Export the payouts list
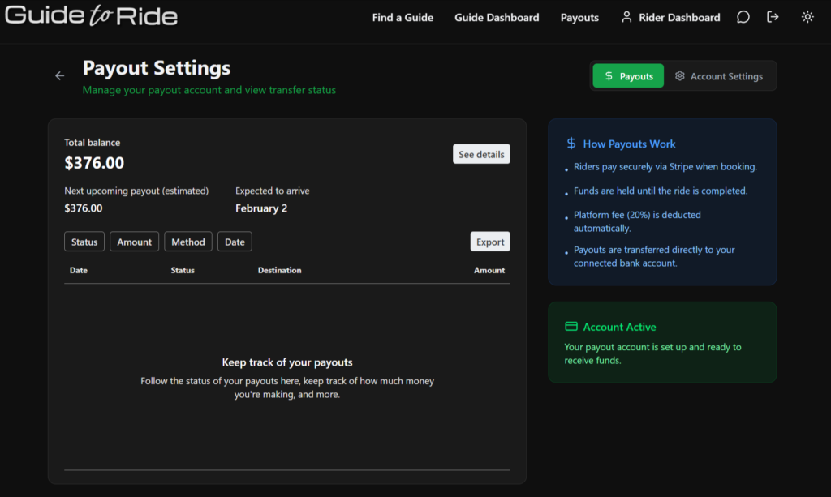The width and height of the screenshot is (831, 497). (490, 242)
